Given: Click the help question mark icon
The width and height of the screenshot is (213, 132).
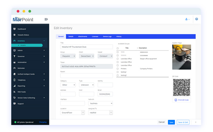Looking at the screenshot, I should click(196, 19).
